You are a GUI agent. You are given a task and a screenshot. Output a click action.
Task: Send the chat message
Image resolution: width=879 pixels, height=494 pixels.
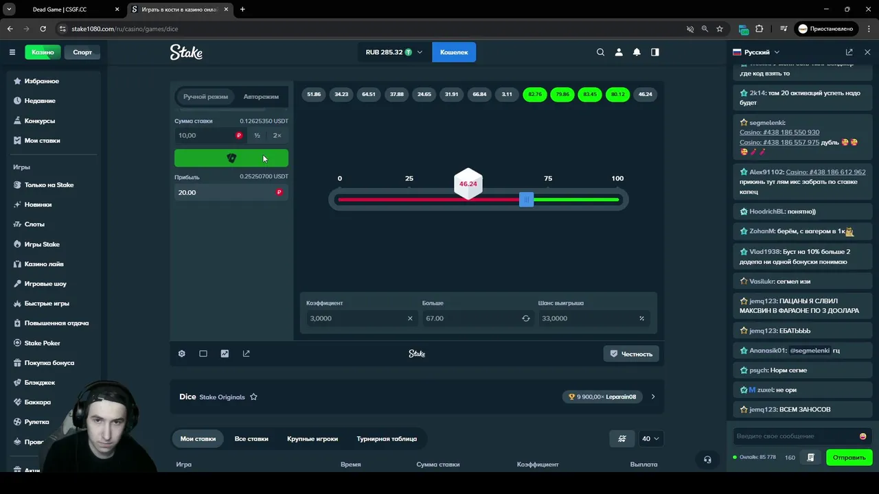(849, 458)
